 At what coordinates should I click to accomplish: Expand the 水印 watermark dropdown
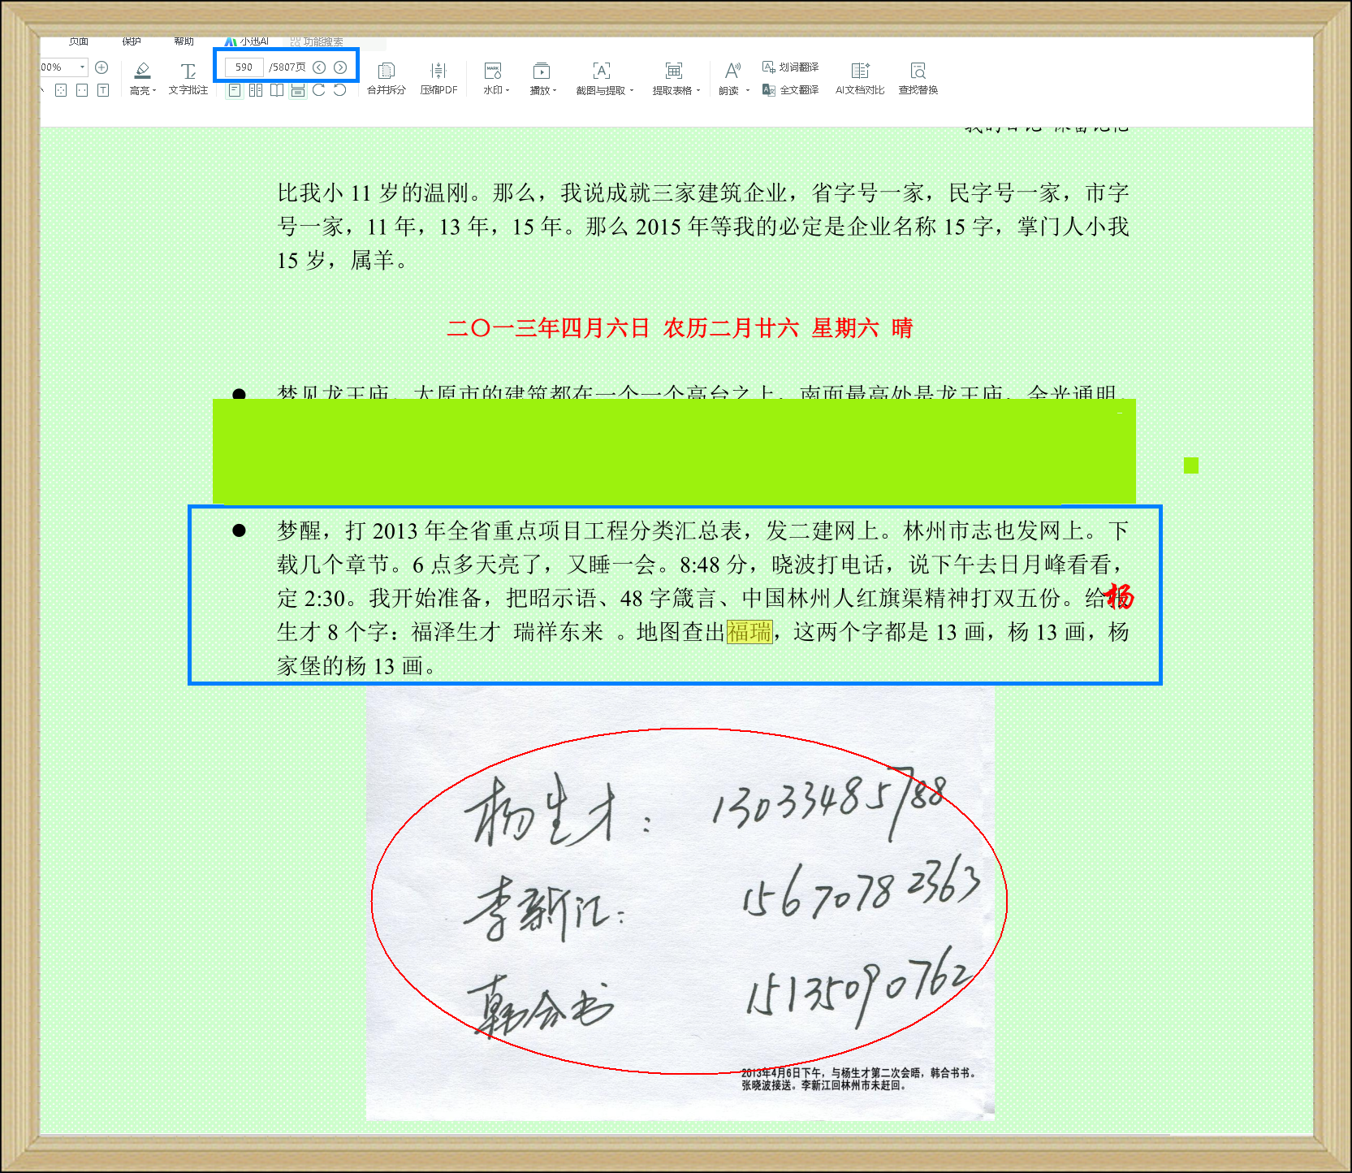(496, 90)
